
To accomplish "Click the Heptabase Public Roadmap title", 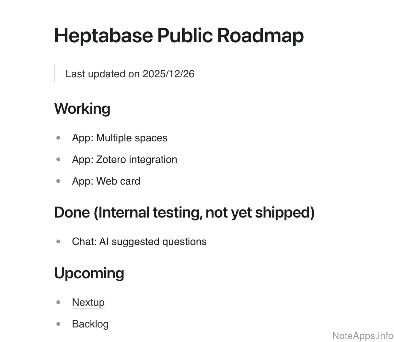I will click(179, 35).
